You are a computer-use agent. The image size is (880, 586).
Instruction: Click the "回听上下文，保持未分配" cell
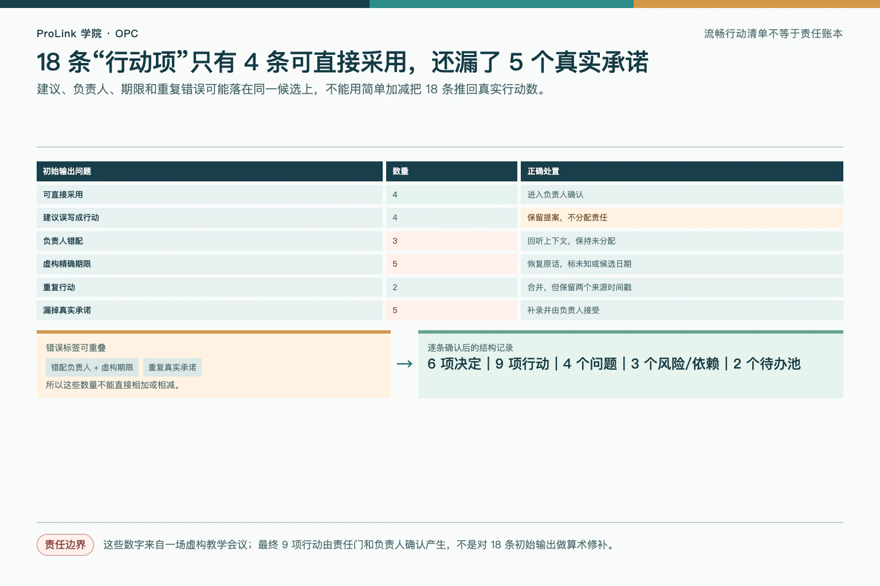point(682,241)
